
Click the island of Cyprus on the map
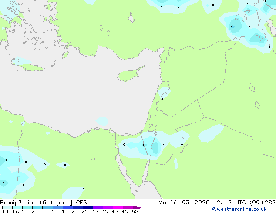pyautogui.click(x=129, y=74)
